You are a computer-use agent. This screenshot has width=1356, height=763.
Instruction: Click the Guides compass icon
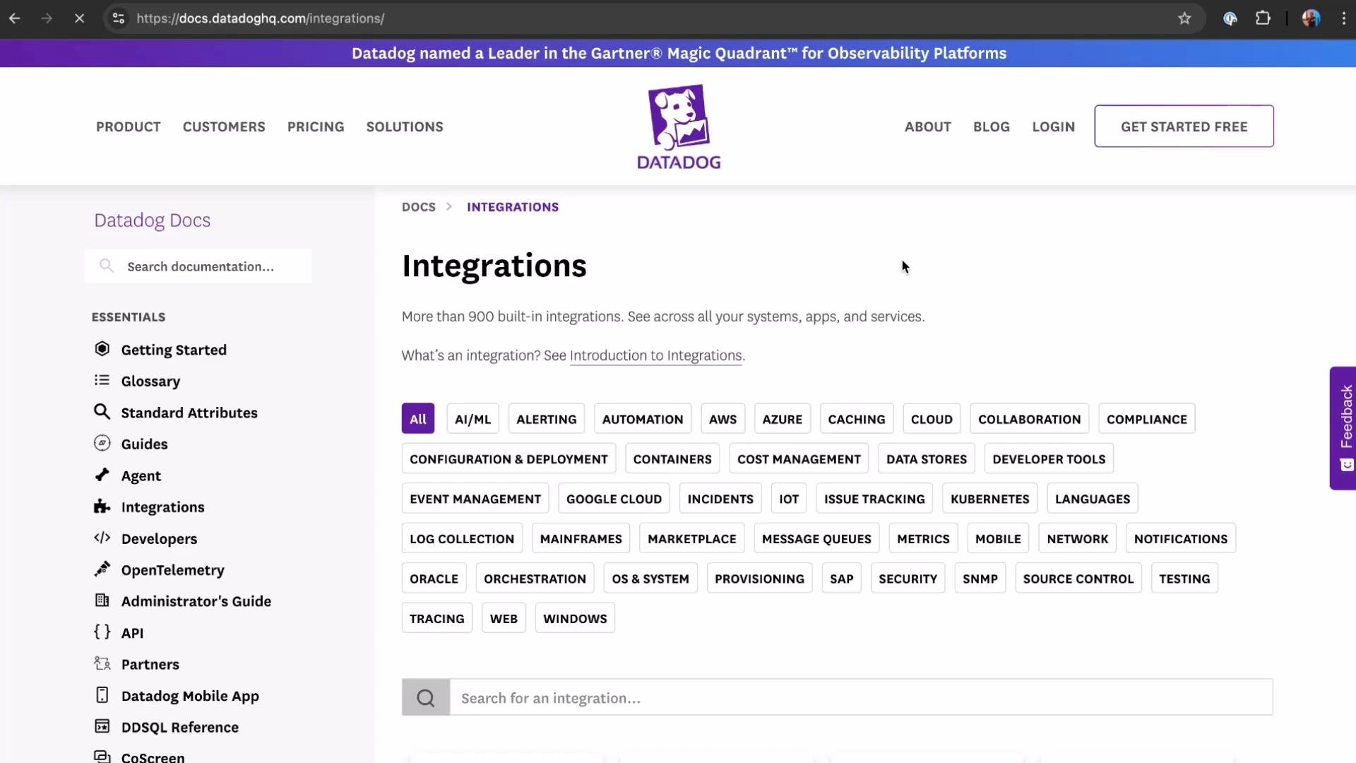[102, 443]
